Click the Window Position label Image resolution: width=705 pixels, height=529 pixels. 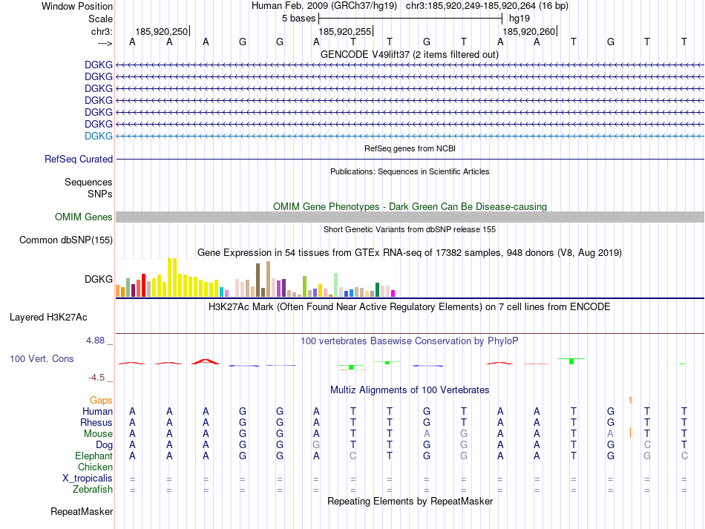pos(77,6)
